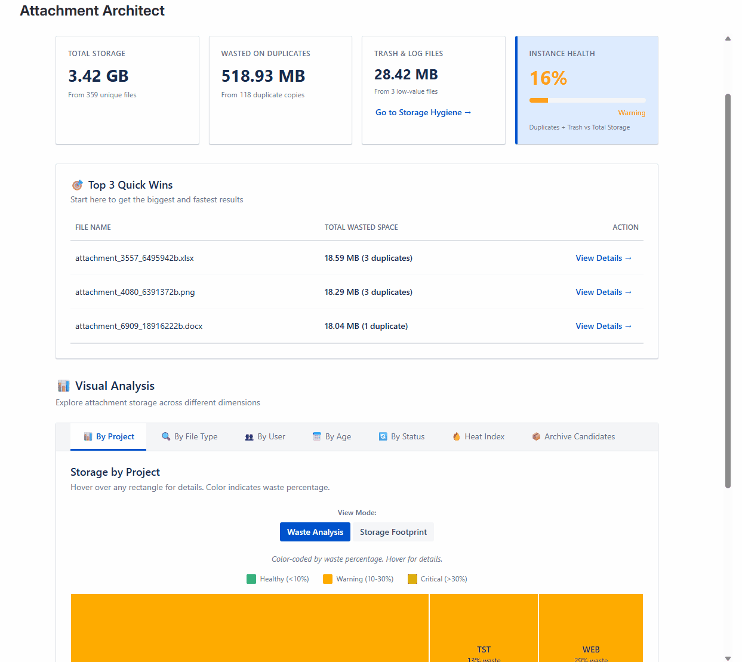Click the Critical (>30%) legend swatch
Viewport: 742px width, 662px height.
point(412,578)
